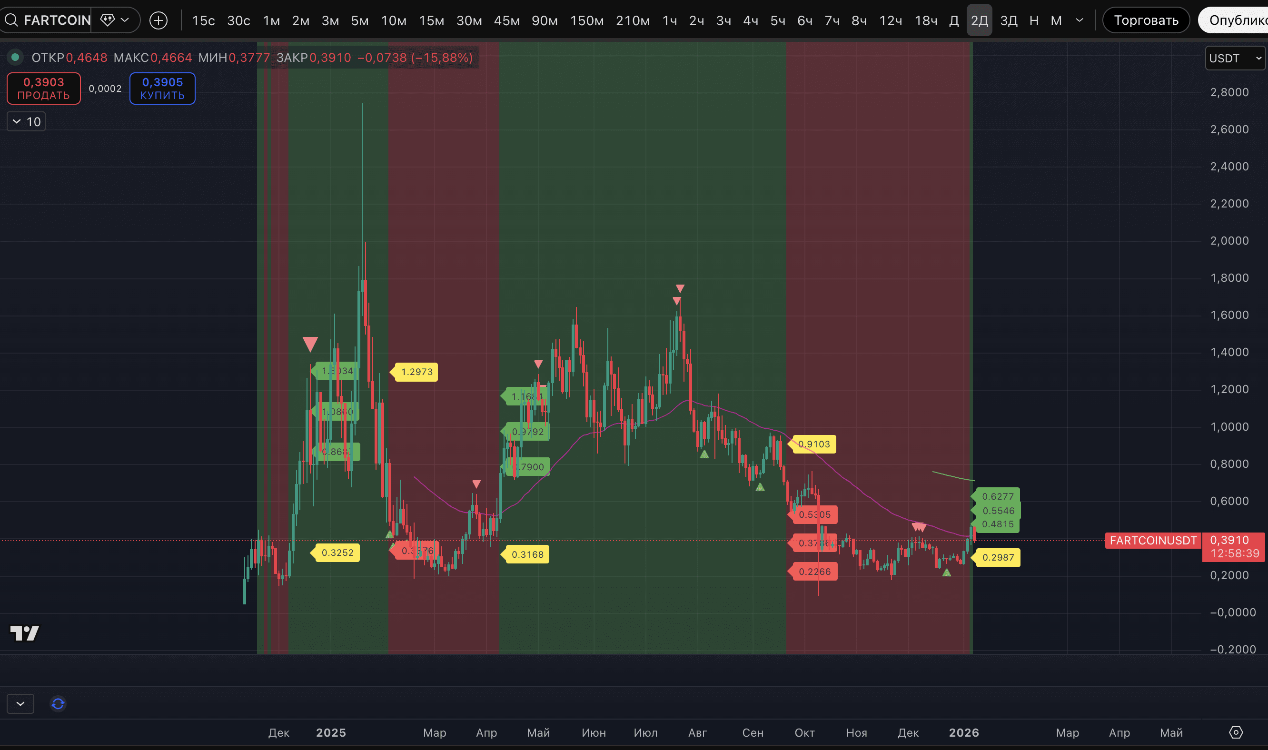Open the USDT currency dropdown
This screenshot has height=750, width=1268.
[x=1235, y=58]
